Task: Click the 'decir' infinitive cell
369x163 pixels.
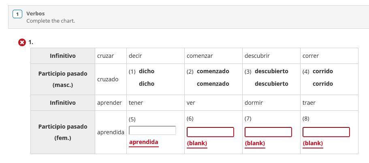Action: [x=135, y=56]
